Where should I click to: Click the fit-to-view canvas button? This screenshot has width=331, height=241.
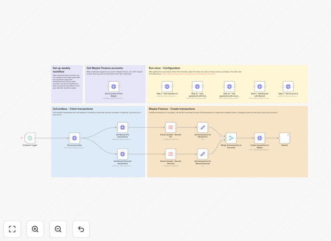click(x=12, y=229)
